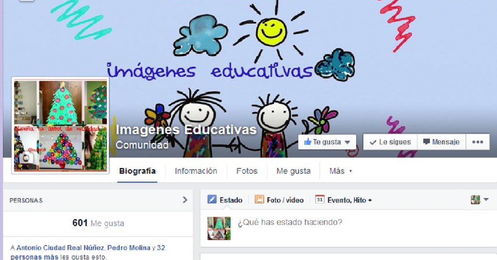
Task: Click the small avatar thumbnail beside status box
Action: [219, 228]
